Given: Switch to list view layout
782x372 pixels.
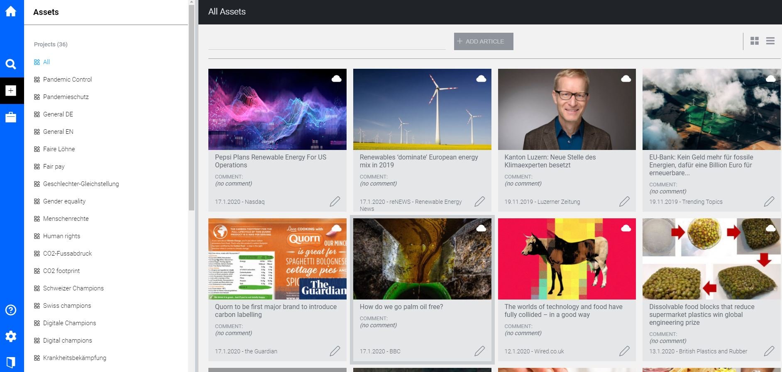Looking at the screenshot, I should tap(770, 41).
